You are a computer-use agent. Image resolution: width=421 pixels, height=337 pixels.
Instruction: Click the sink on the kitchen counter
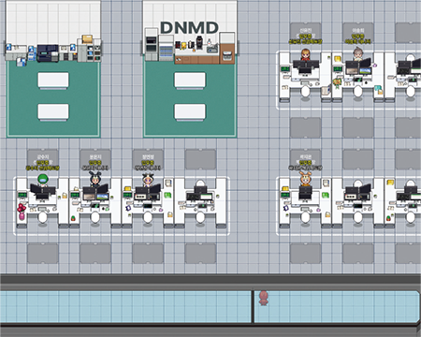point(212,49)
